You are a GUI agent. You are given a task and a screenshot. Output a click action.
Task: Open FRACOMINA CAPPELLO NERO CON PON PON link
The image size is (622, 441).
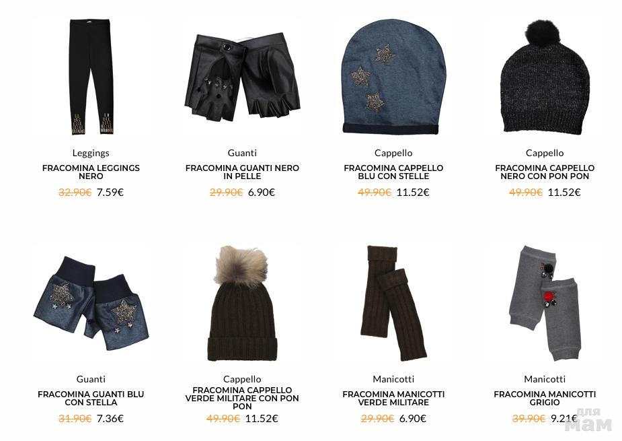(x=545, y=172)
